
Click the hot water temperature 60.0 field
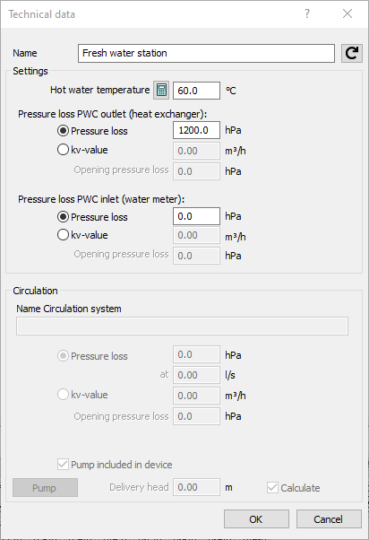(196, 91)
